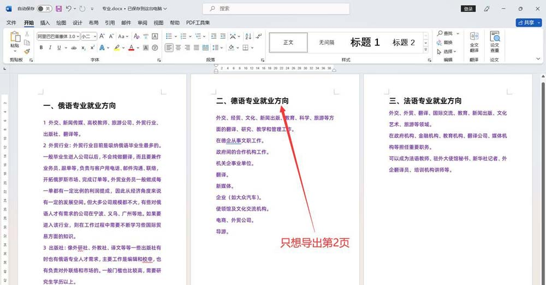Screen dimensions: 546x285
Task: Toggle bold formatting
Action: 41,48
